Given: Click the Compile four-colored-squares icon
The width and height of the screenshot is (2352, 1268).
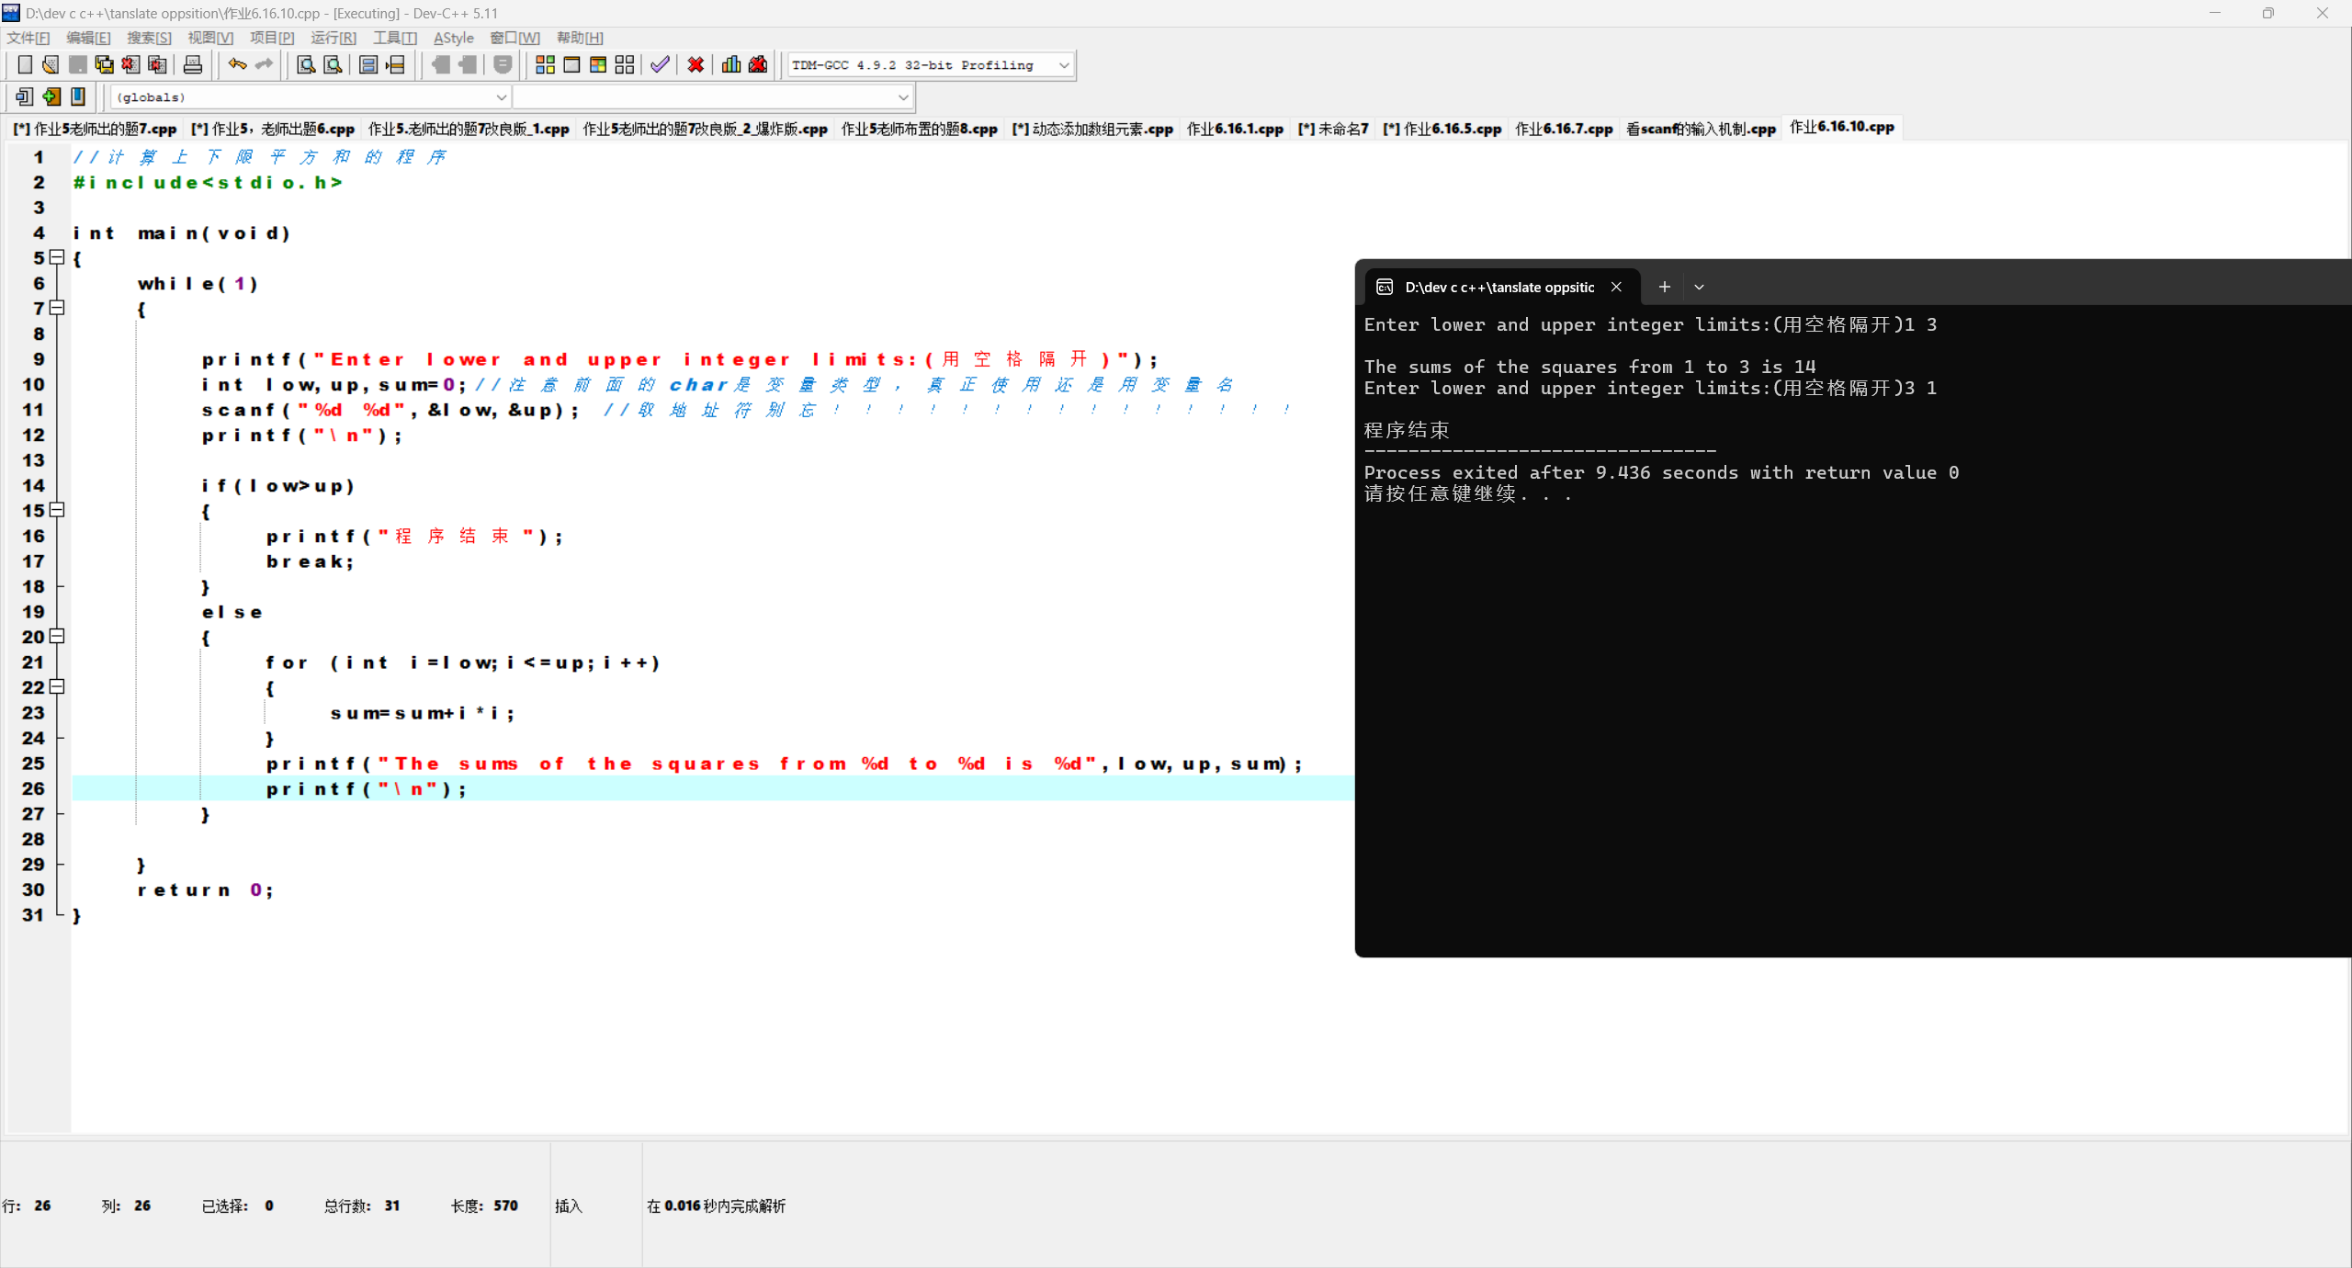Looking at the screenshot, I should [545, 64].
